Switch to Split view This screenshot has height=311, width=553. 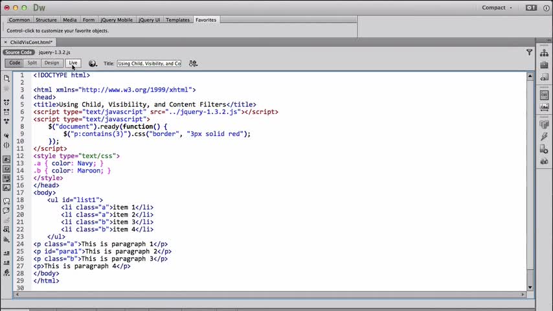[x=32, y=63]
